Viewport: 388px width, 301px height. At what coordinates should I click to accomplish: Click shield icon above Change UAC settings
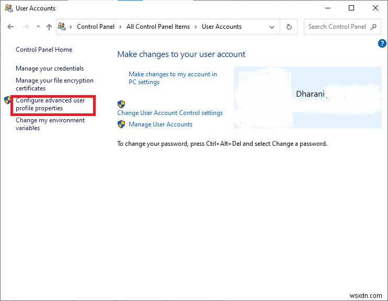point(121,104)
